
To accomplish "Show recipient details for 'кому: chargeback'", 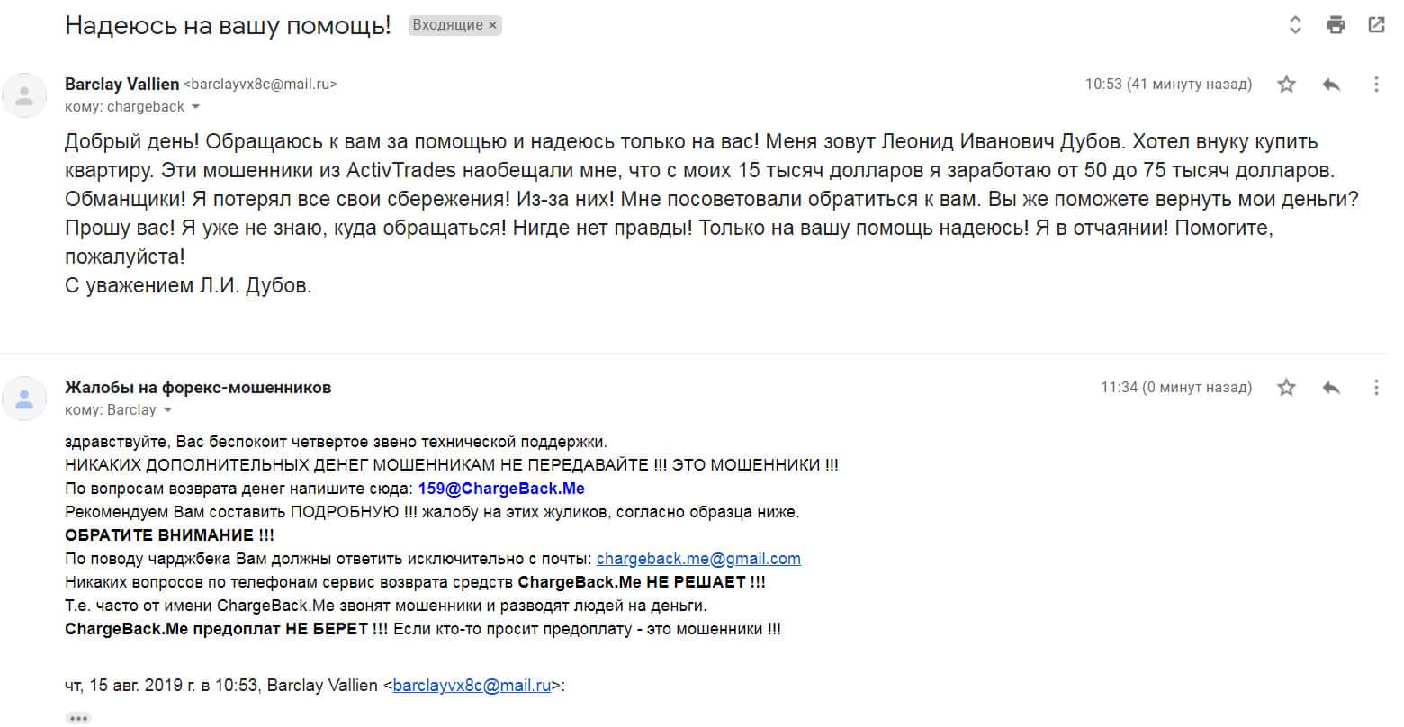I will tap(195, 107).
